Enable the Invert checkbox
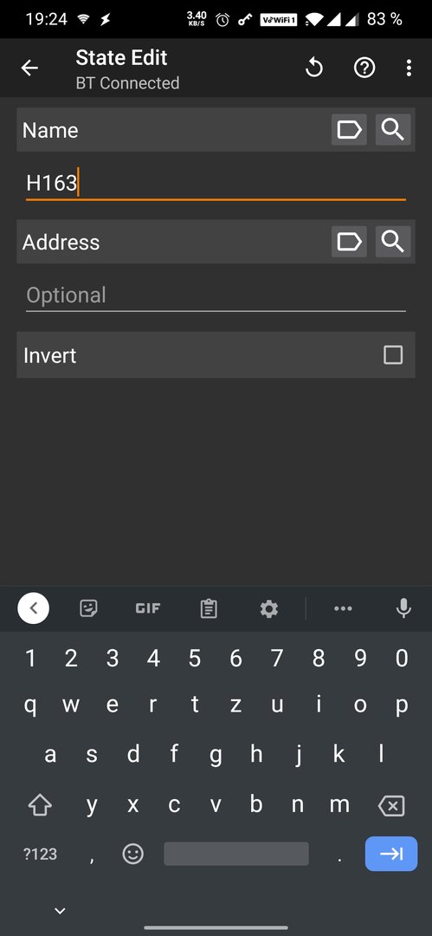This screenshot has width=432, height=936. coord(393,355)
